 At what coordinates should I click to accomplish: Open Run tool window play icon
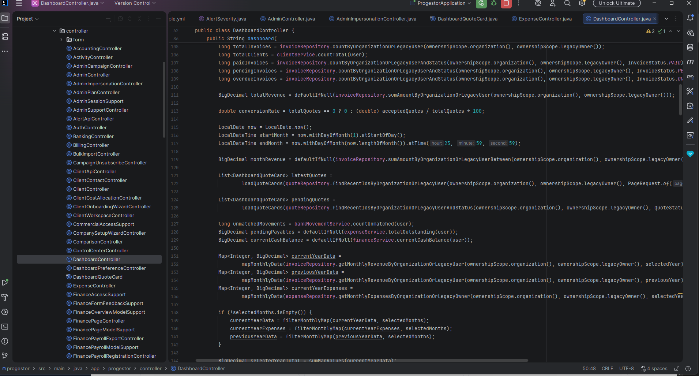[x=5, y=283]
